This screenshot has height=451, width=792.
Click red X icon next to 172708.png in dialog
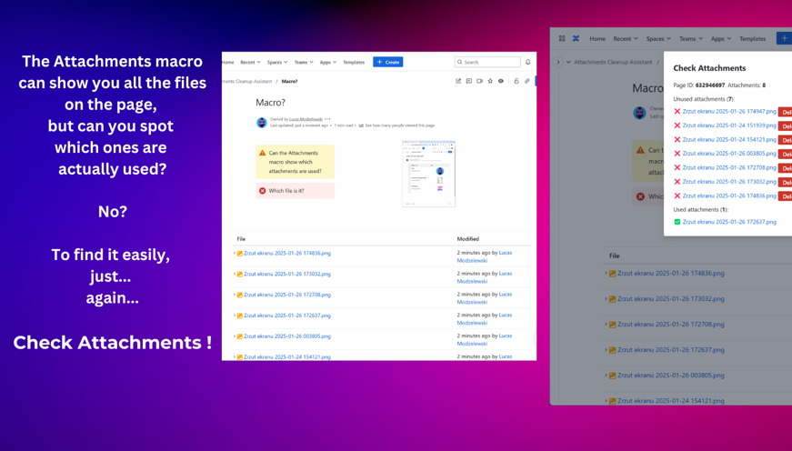tap(677, 167)
